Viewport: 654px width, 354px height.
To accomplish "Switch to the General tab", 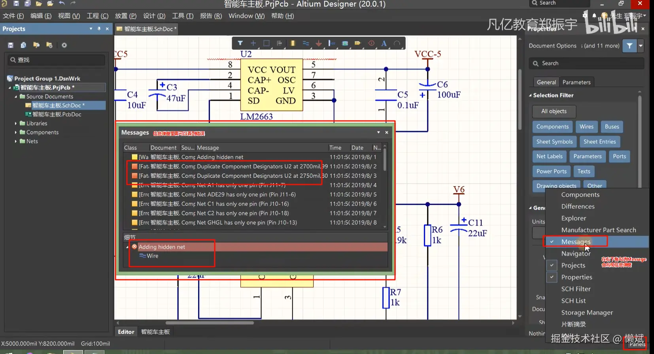I will (546, 82).
